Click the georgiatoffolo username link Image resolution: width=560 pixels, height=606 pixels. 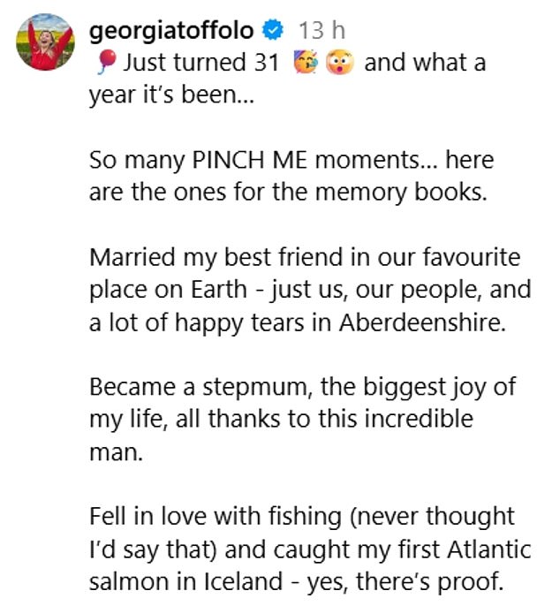point(171,31)
